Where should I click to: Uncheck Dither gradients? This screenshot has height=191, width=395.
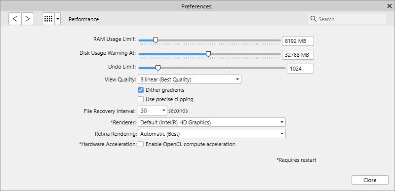pyautogui.click(x=141, y=90)
